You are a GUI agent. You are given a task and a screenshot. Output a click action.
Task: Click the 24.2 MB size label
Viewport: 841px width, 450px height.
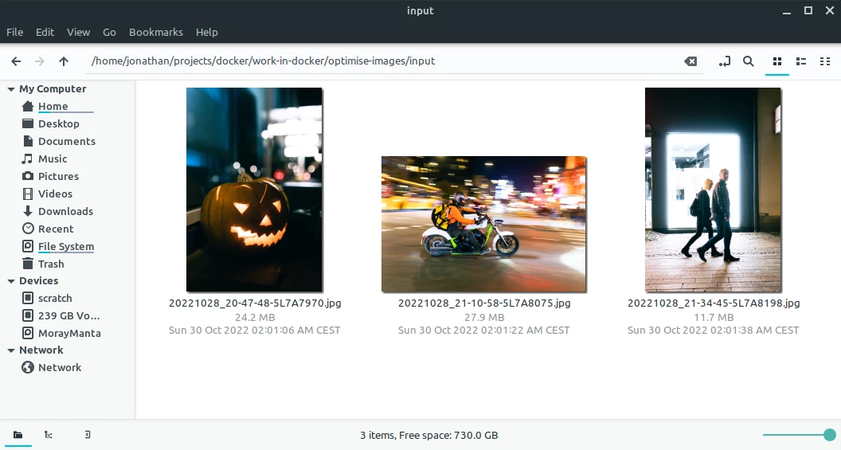coord(255,318)
